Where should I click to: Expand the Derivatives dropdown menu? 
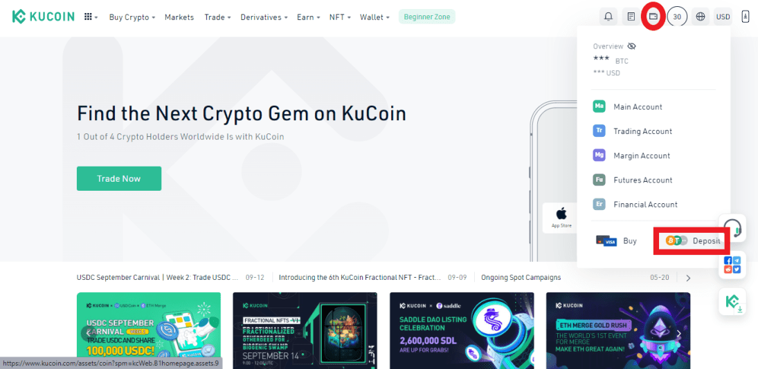pyautogui.click(x=264, y=17)
